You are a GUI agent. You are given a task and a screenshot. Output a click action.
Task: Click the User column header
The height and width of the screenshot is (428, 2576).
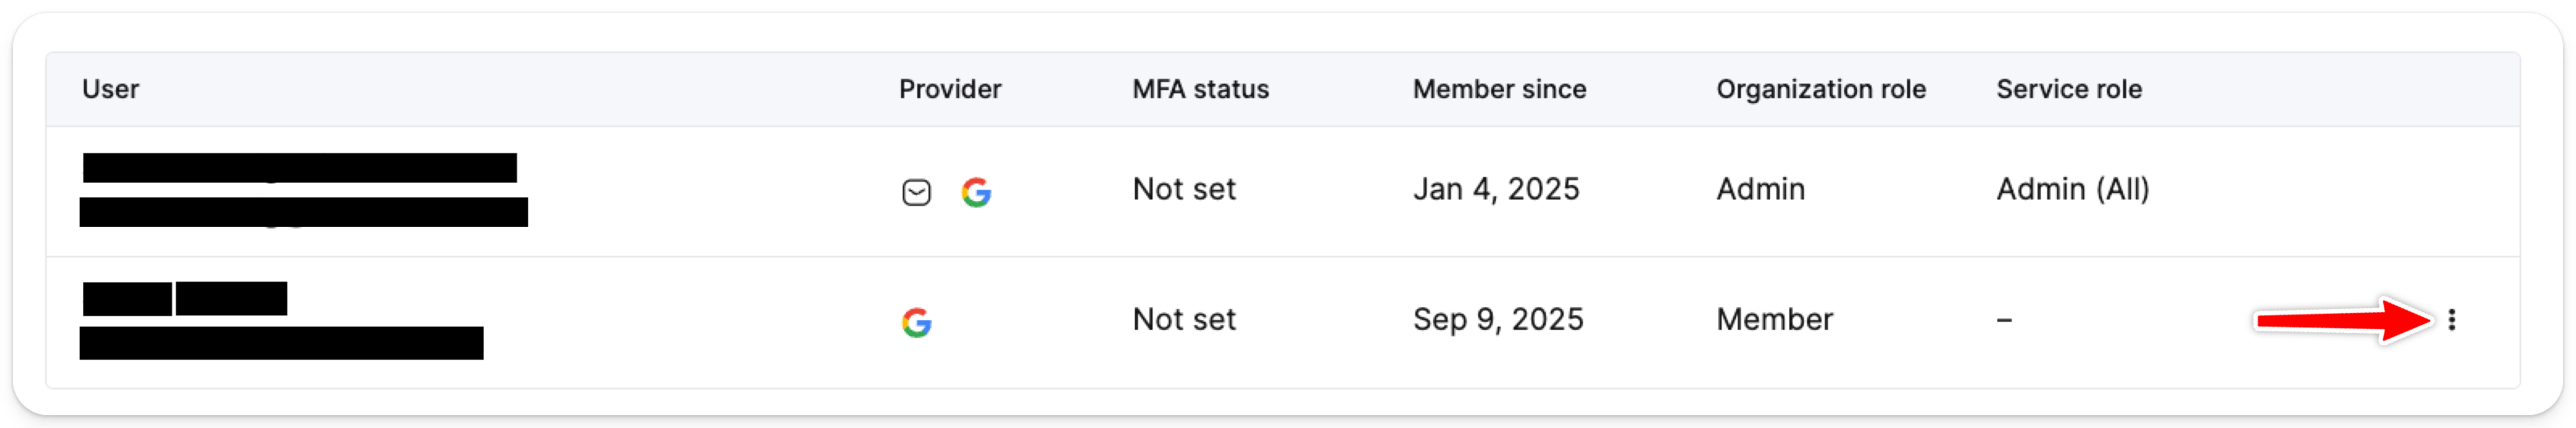coord(110,90)
